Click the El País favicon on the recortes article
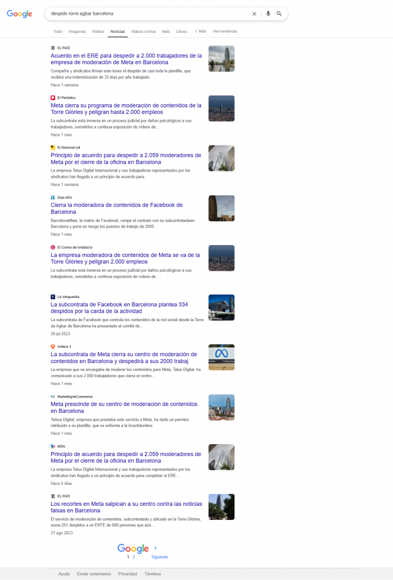Image resolution: width=393 pixels, height=580 pixels. pyautogui.click(x=53, y=496)
